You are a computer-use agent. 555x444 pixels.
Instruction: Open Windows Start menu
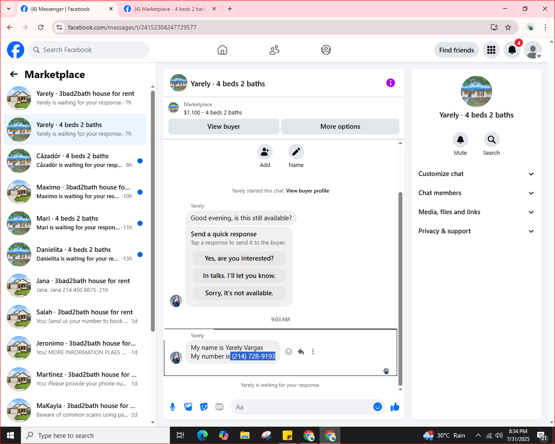coord(10,435)
